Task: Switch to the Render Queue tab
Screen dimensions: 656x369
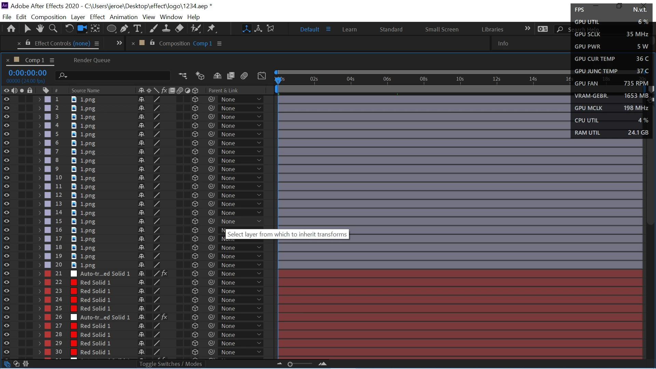Action: tap(92, 60)
